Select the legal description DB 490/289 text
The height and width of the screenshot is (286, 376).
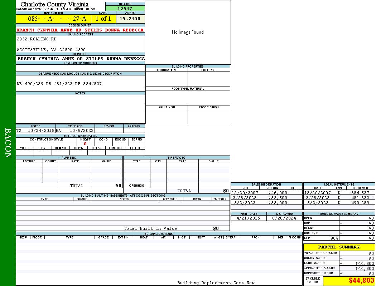(x=59, y=84)
